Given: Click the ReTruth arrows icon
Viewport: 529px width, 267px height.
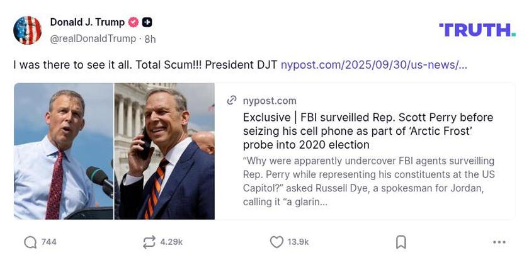Looking at the screenshot, I should 149,242.
